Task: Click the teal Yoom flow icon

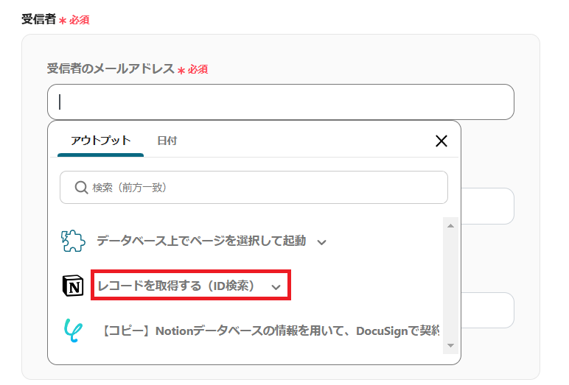Action: [x=73, y=331]
